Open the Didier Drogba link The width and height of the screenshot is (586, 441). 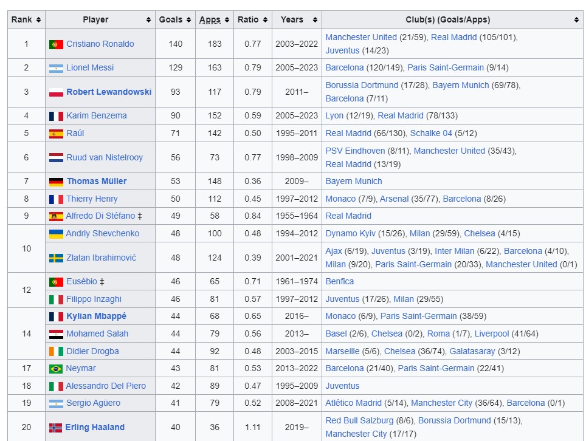(x=92, y=351)
